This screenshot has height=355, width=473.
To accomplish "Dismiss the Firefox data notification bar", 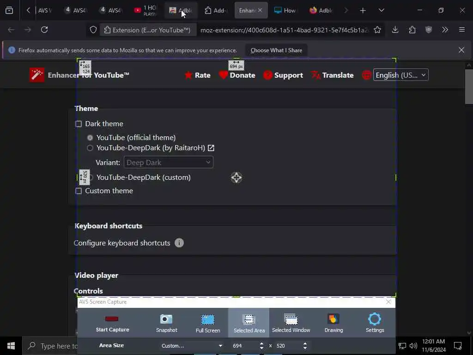I will (461, 50).
